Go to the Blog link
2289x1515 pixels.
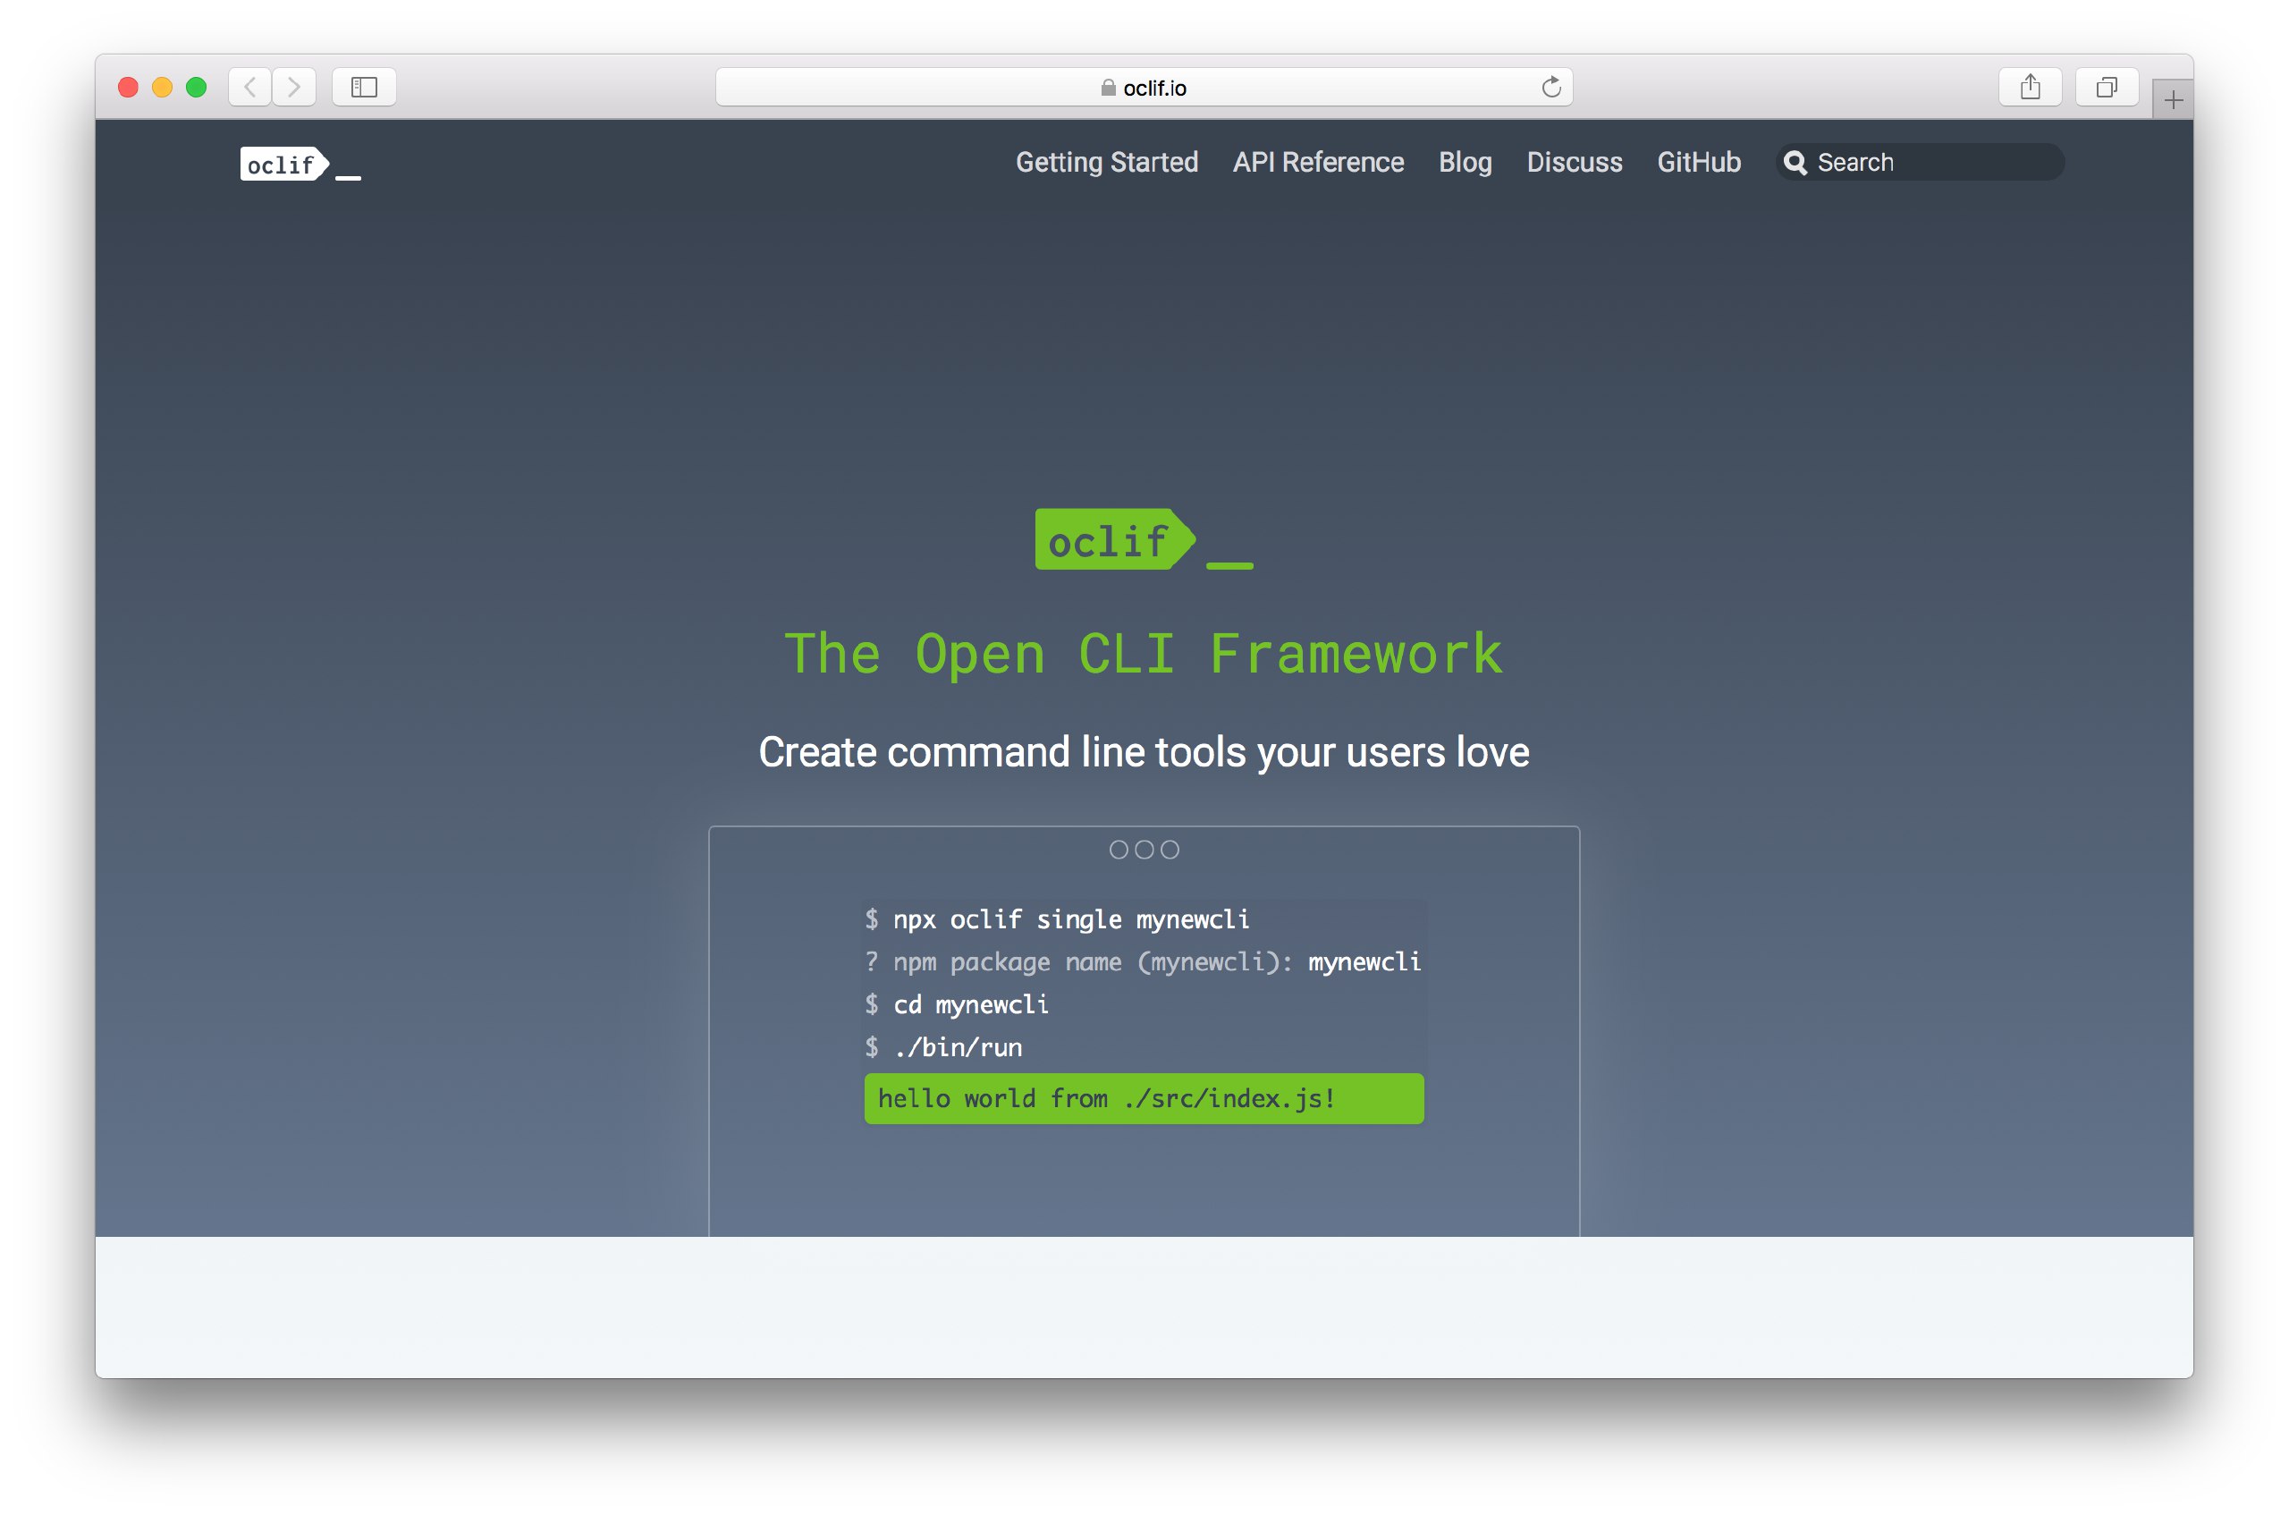click(1465, 163)
